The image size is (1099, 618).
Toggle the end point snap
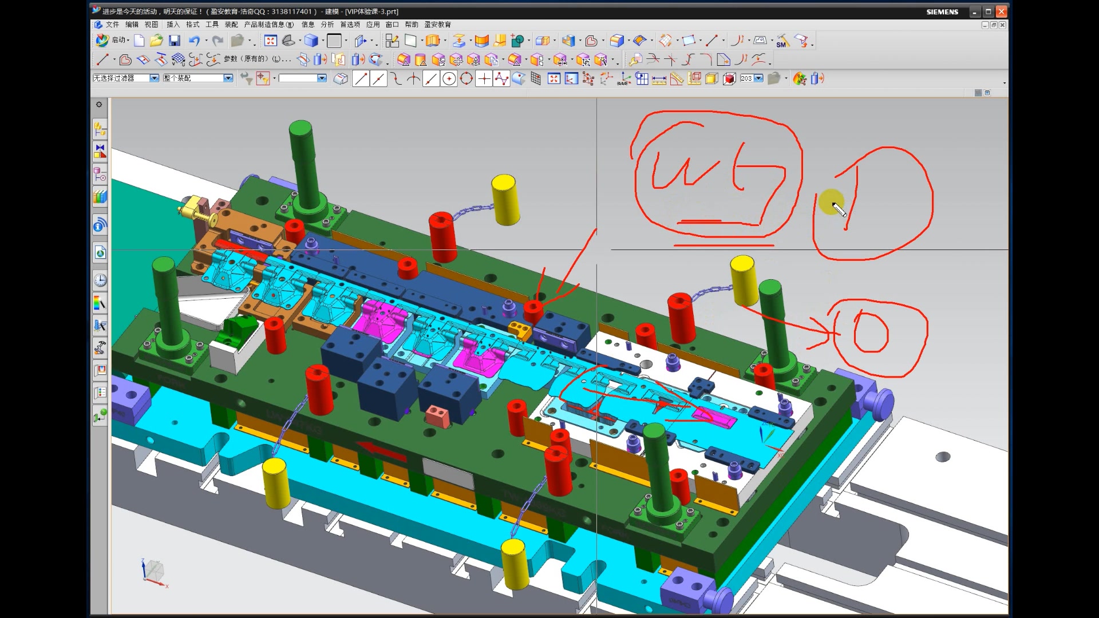(x=361, y=79)
